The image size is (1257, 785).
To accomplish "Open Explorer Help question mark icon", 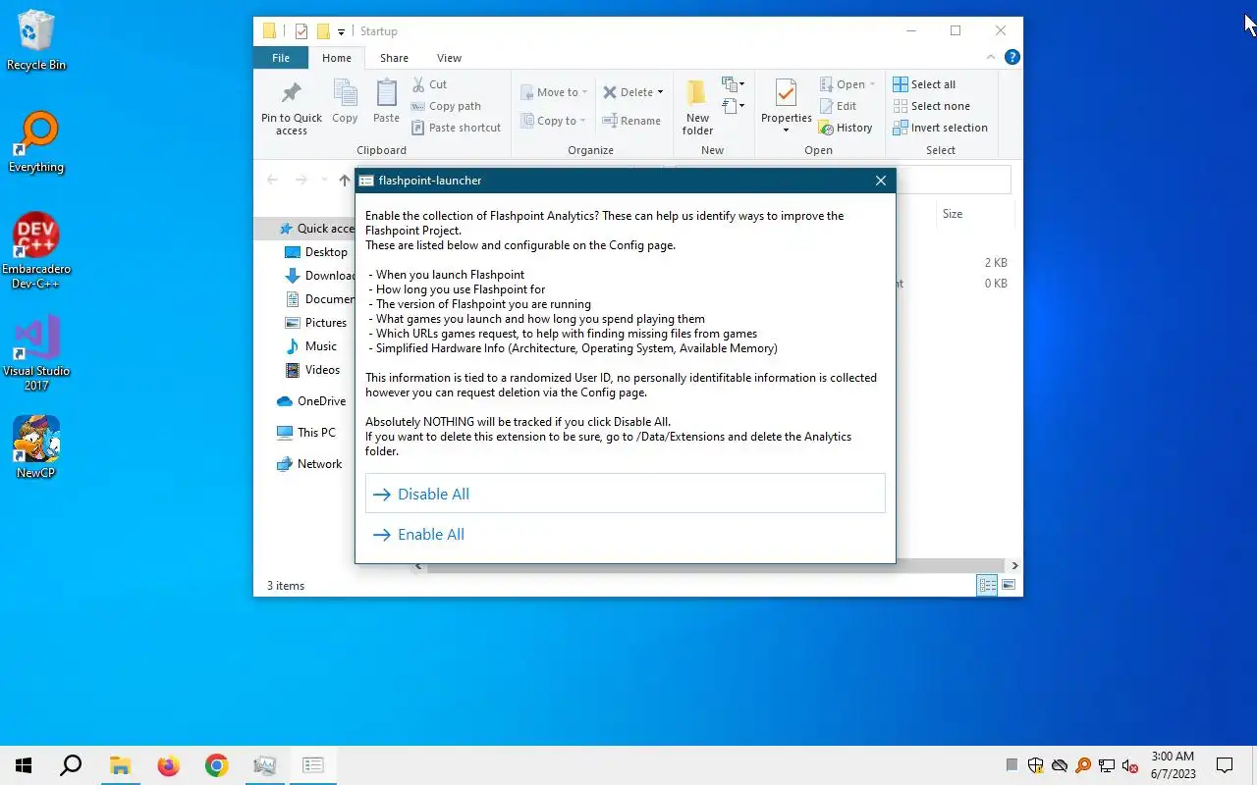I will click(x=1011, y=57).
